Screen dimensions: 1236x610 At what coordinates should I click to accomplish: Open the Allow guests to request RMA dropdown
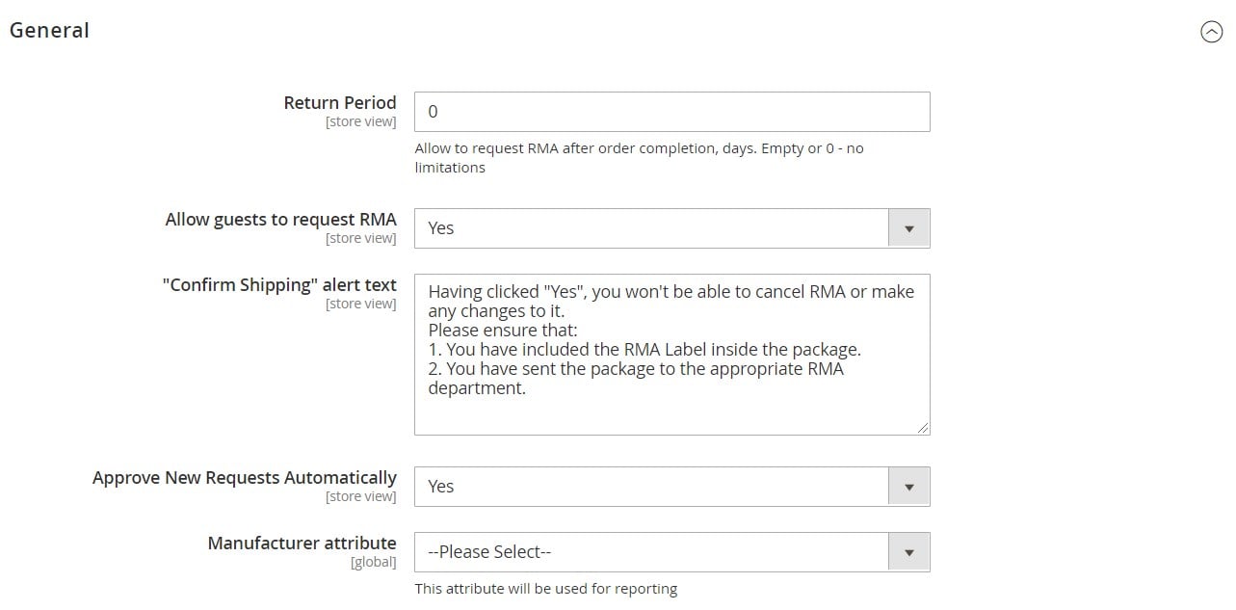tap(671, 228)
